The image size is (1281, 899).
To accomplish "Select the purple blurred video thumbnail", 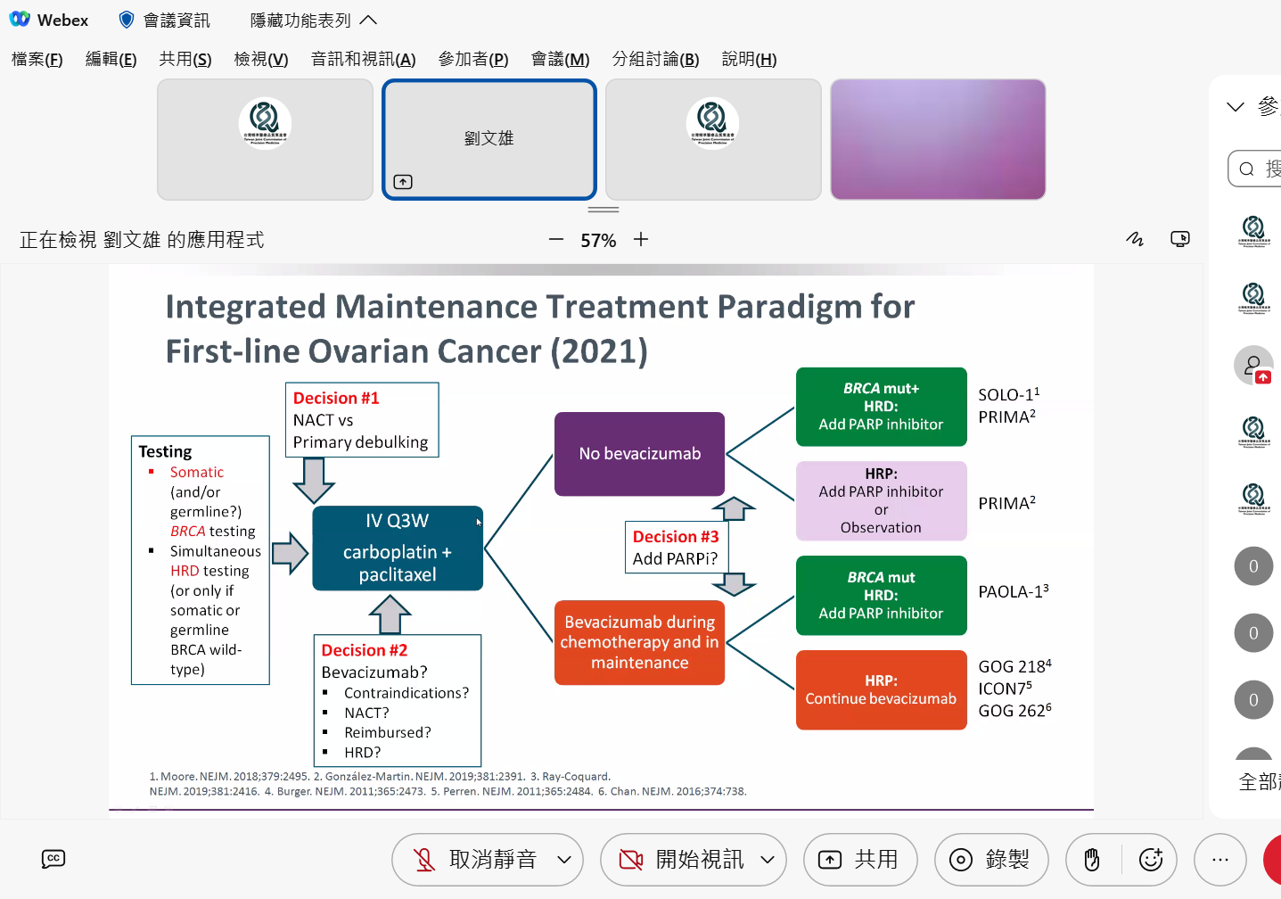I will click(x=938, y=139).
